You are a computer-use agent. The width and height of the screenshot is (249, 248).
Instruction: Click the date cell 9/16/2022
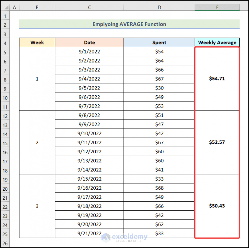[89, 188]
